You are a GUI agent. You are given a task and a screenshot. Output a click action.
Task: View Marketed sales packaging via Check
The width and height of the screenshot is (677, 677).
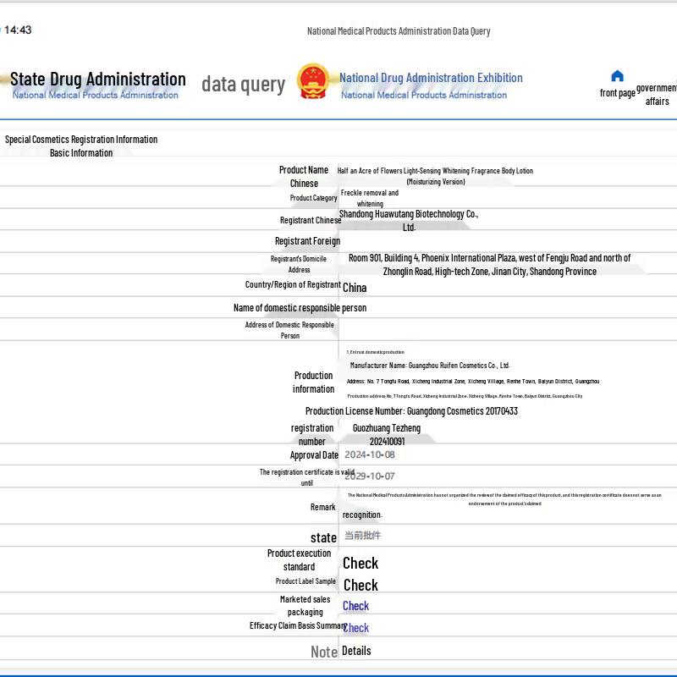[x=355, y=606]
